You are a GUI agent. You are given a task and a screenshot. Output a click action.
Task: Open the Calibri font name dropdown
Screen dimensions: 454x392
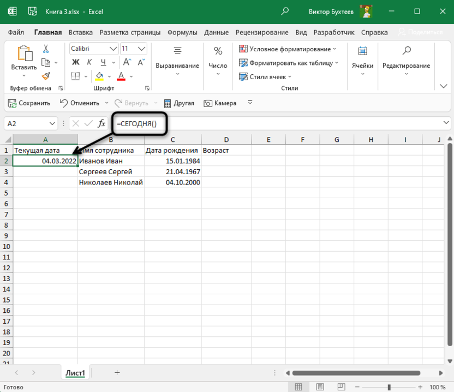click(113, 49)
